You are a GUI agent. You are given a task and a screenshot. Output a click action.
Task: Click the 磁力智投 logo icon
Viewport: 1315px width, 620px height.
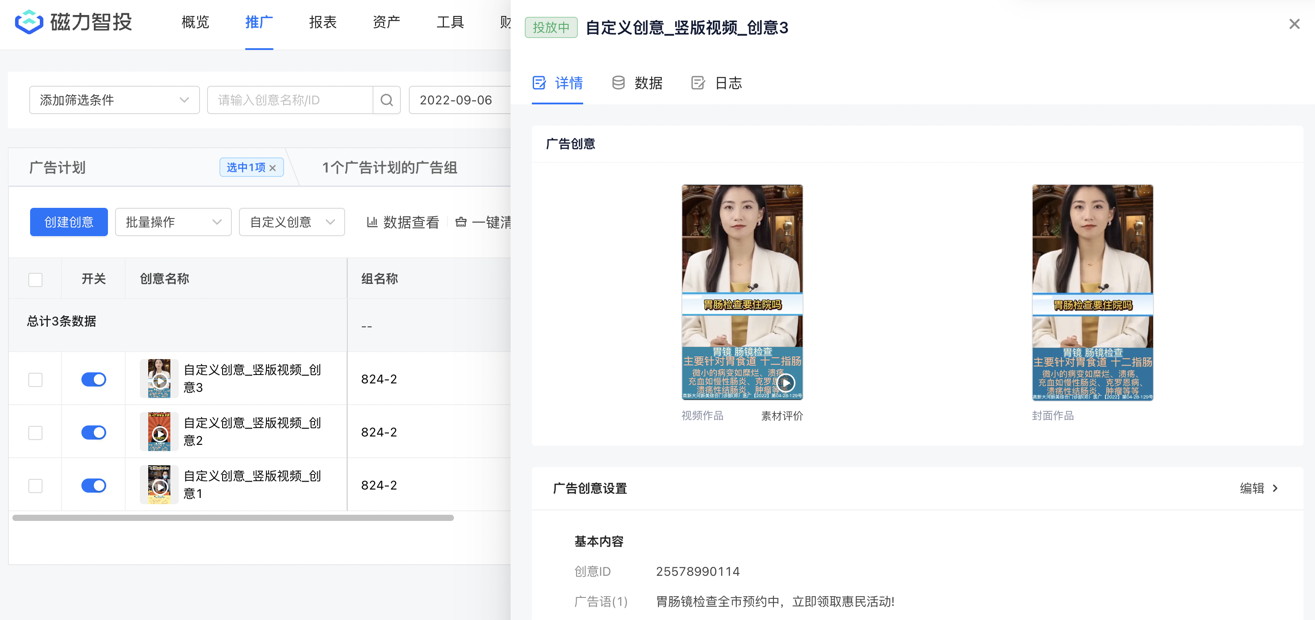[29, 22]
